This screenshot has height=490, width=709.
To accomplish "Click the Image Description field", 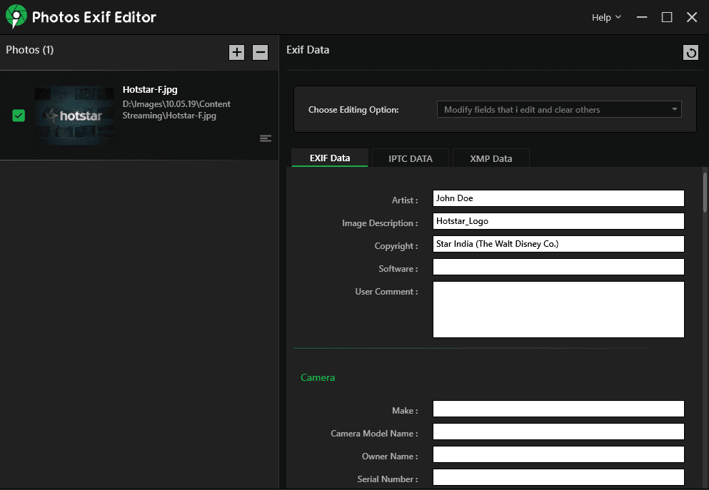I will [558, 221].
